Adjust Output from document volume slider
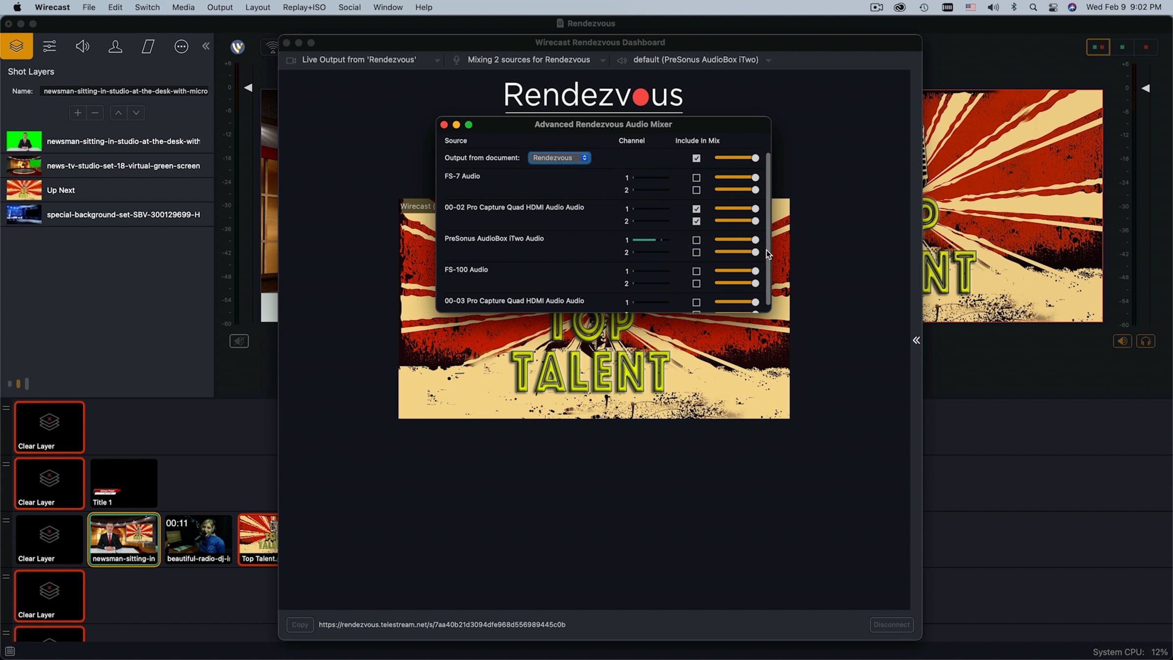 point(737,158)
